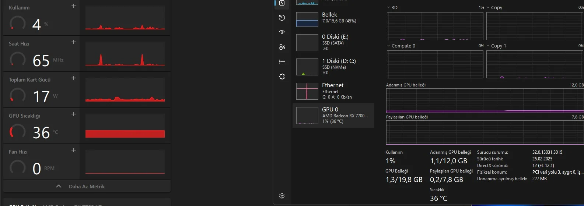Click the Toplam Kart Gücü power graph
The image size is (584, 206).
point(125,90)
